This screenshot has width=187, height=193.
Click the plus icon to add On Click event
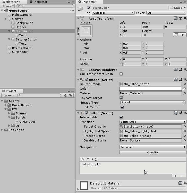pos(176,176)
